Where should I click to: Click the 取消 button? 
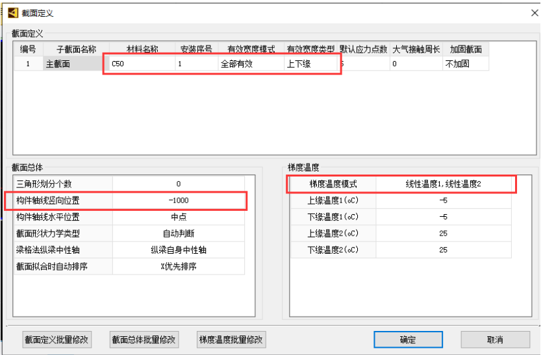[x=495, y=339]
